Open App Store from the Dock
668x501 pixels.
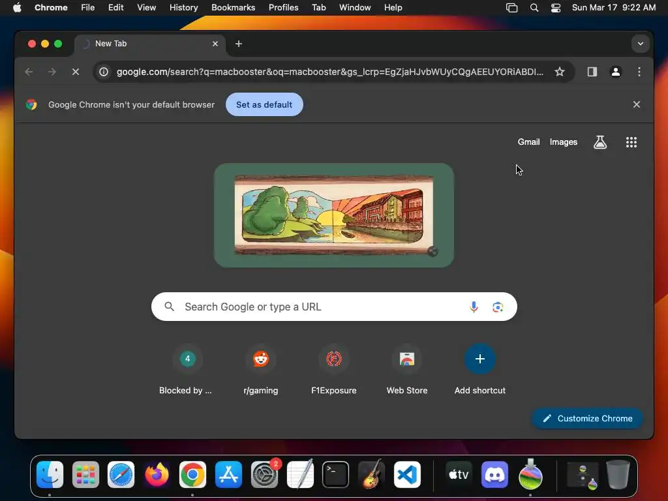(228, 474)
